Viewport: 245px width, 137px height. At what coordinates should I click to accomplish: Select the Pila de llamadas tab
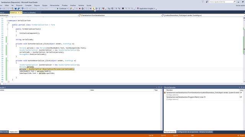[x=170, y=132]
